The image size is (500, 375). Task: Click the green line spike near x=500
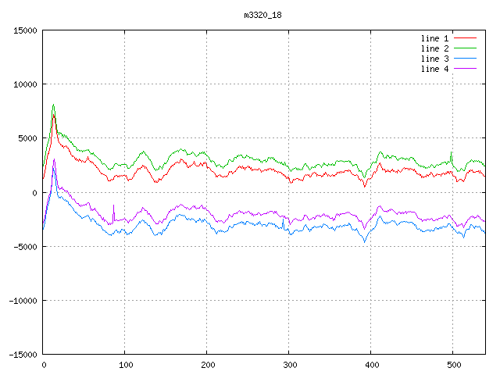click(451, 153)
